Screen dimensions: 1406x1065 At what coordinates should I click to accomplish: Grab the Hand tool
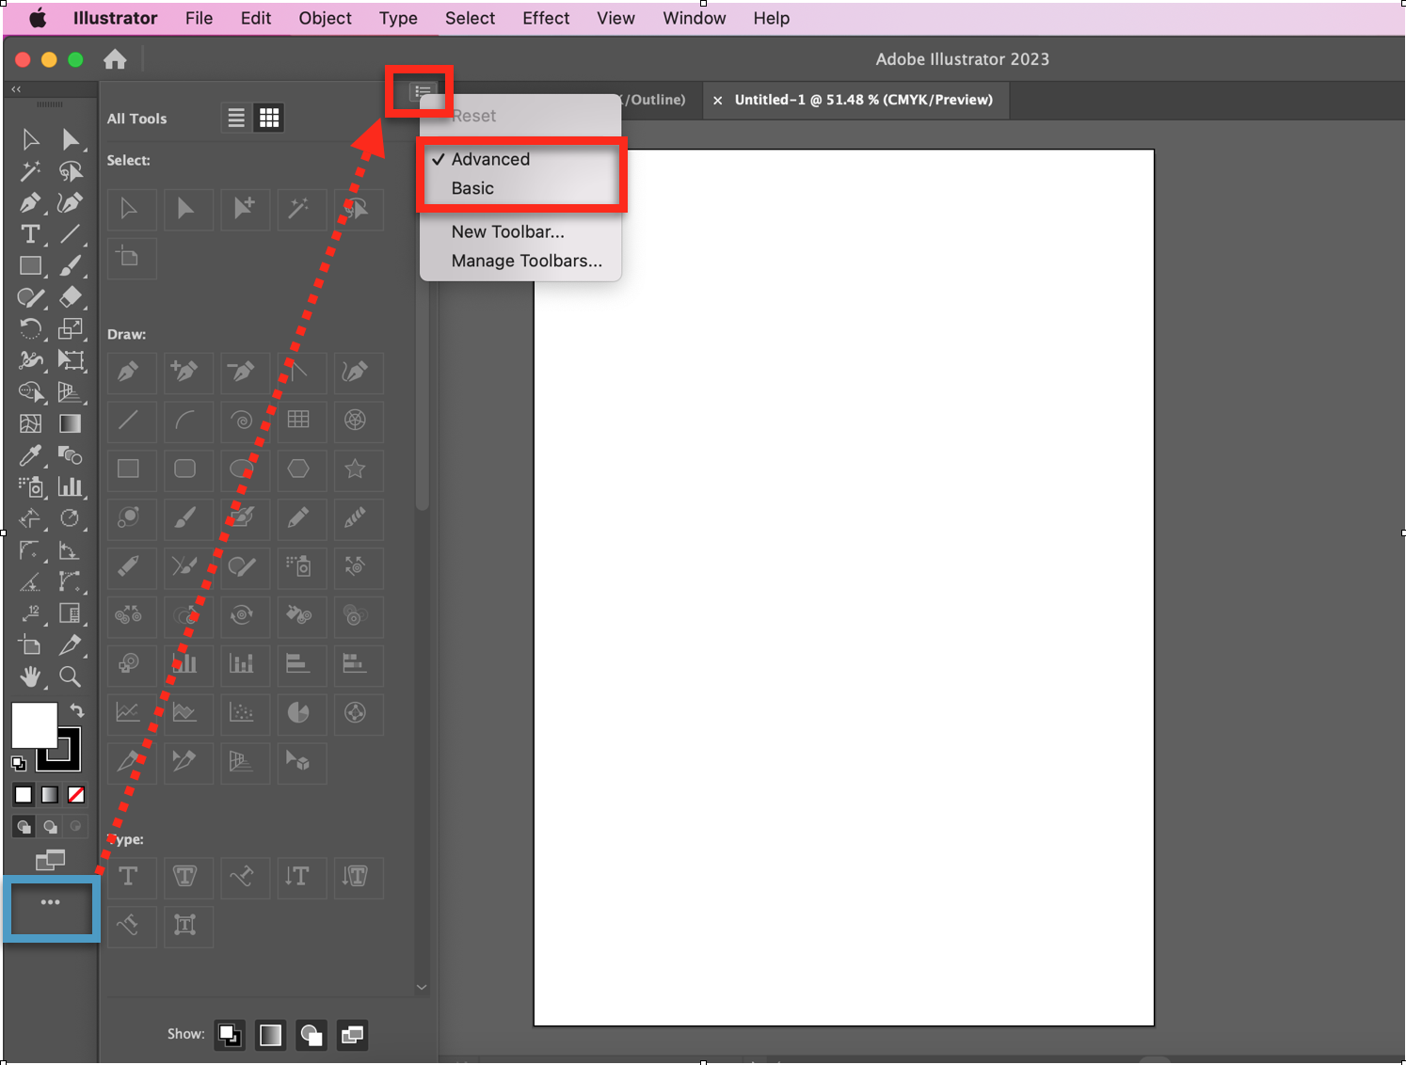pos(30,676)
